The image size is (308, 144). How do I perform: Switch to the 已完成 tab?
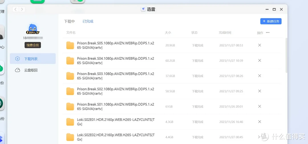pos(88,21)
